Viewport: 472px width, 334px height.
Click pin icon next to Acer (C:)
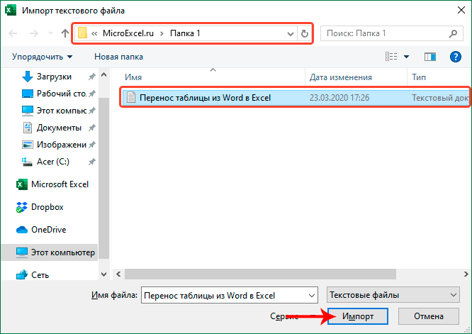point(92,162)
